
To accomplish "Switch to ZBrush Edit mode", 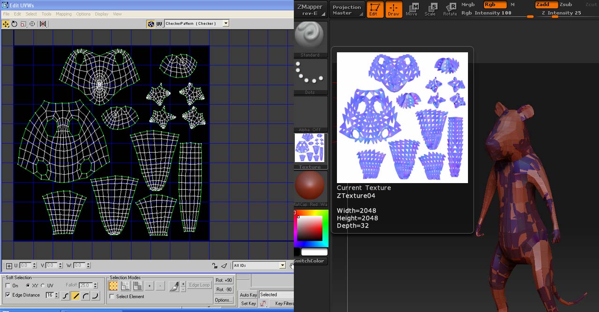I will (x=375, y=8).
